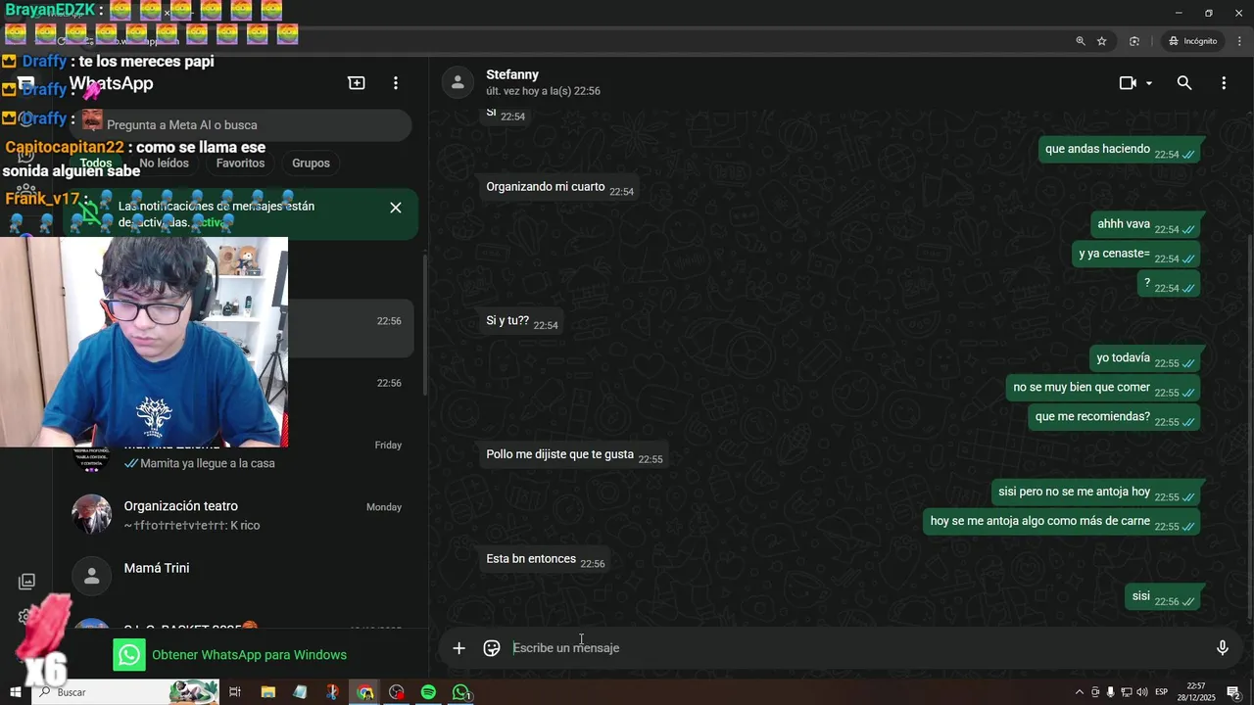Screen dimensions: 1254x705
Task: Select the Todos chat filter
Action: click(x=96, y=163)
